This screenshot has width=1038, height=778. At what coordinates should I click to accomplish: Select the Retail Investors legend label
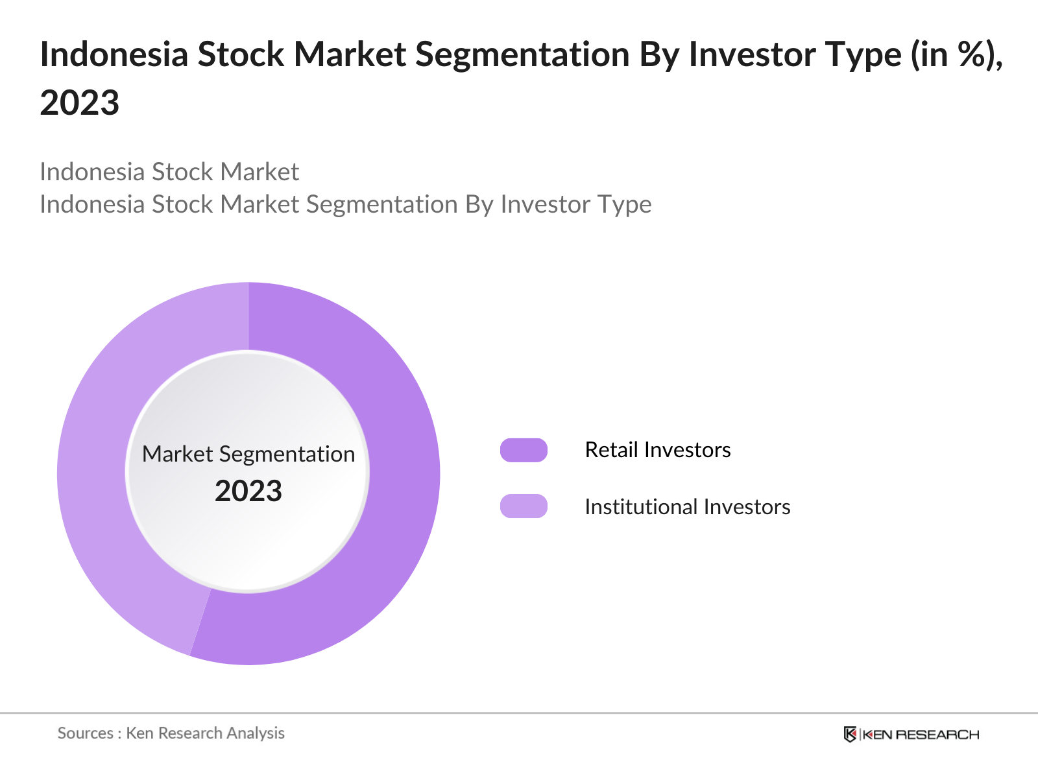657,450
